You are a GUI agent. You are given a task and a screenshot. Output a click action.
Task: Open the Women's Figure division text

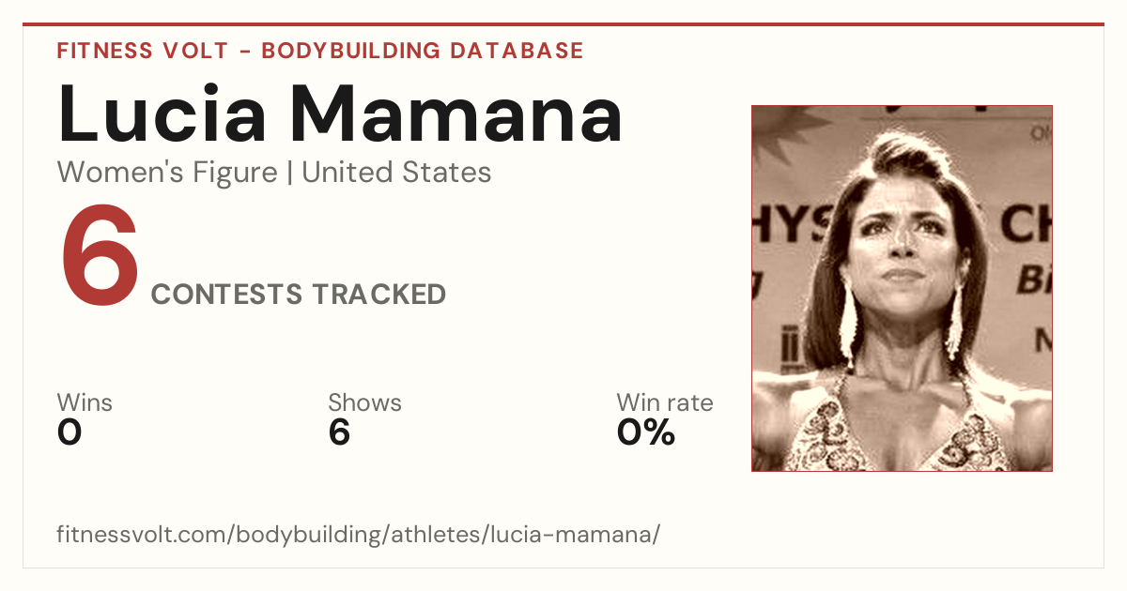click(x=167, y=173)
